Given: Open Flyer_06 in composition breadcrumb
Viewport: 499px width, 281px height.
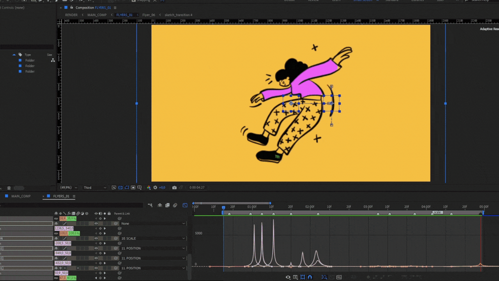Looking at the screenshot, I should tap(149, 15).
